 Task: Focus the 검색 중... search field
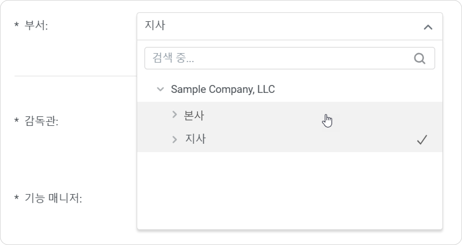point(290,58)
